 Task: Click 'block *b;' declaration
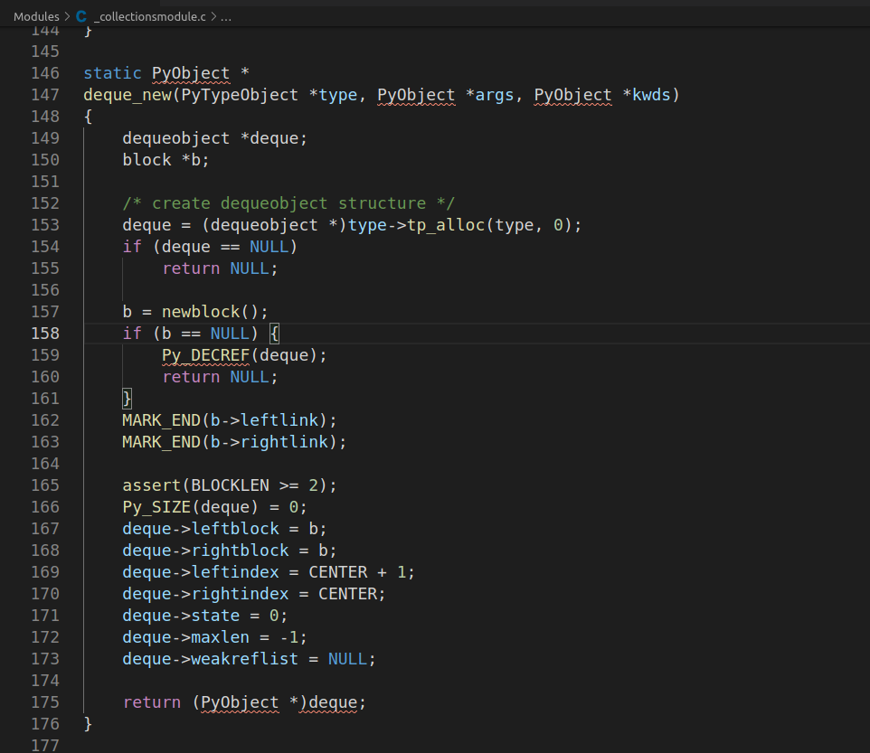click(x=165, y=160)
